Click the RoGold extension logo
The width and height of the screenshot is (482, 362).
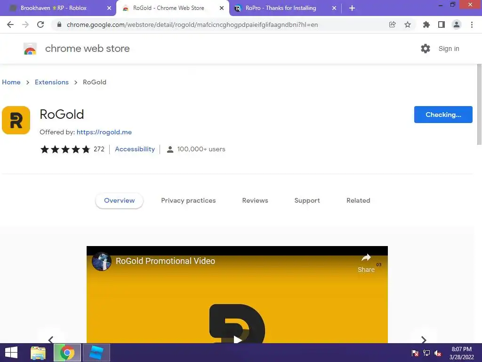click(16, 120)
